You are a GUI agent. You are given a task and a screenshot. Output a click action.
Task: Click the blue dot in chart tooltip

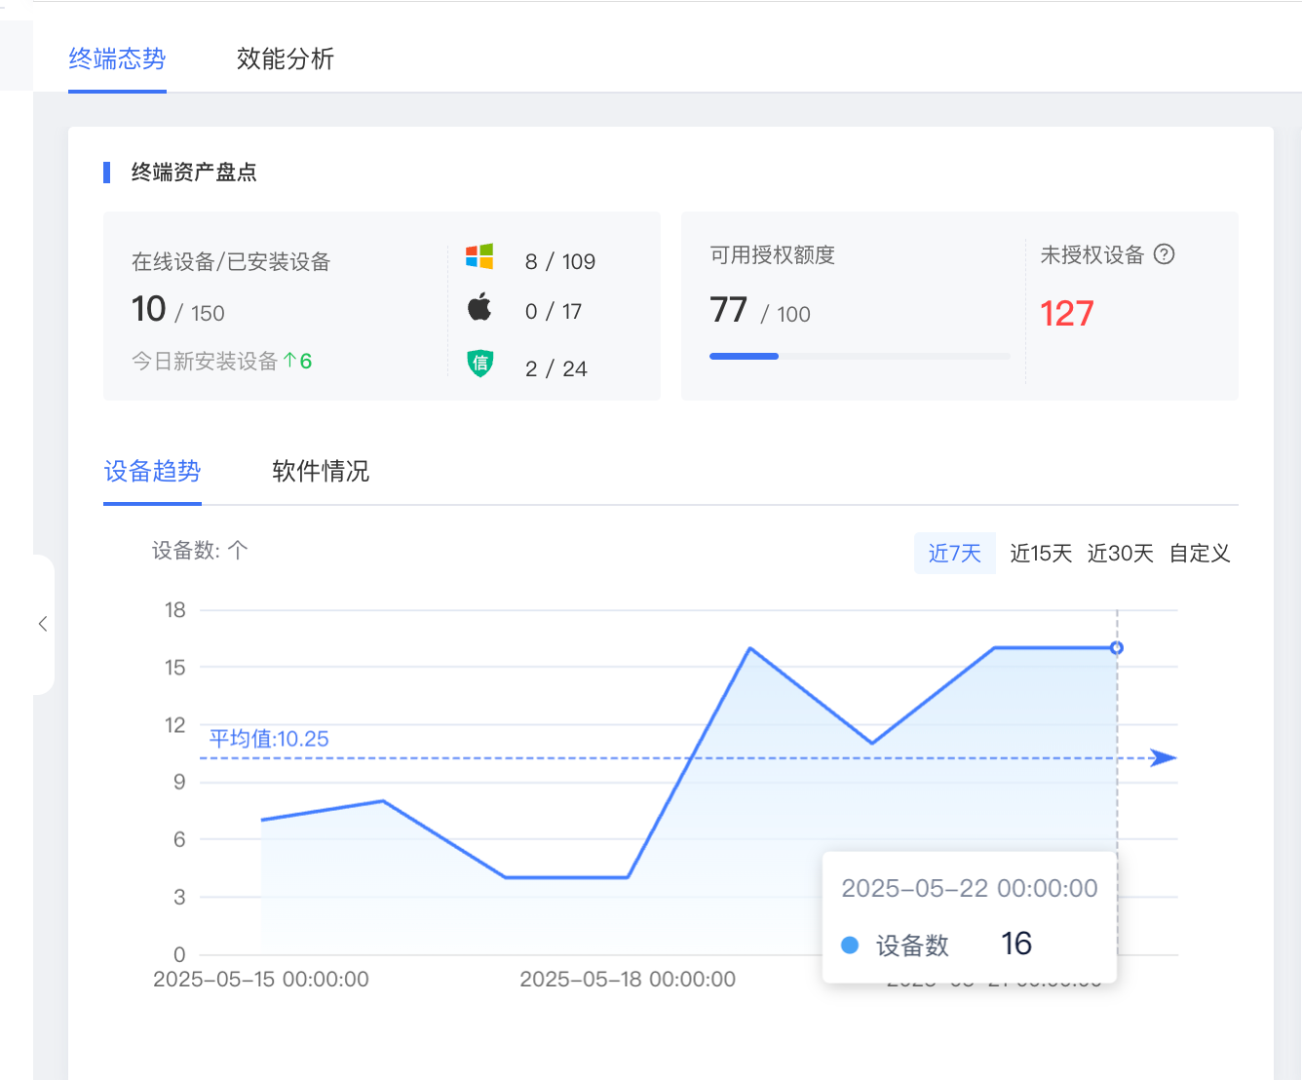pos(850,945)
